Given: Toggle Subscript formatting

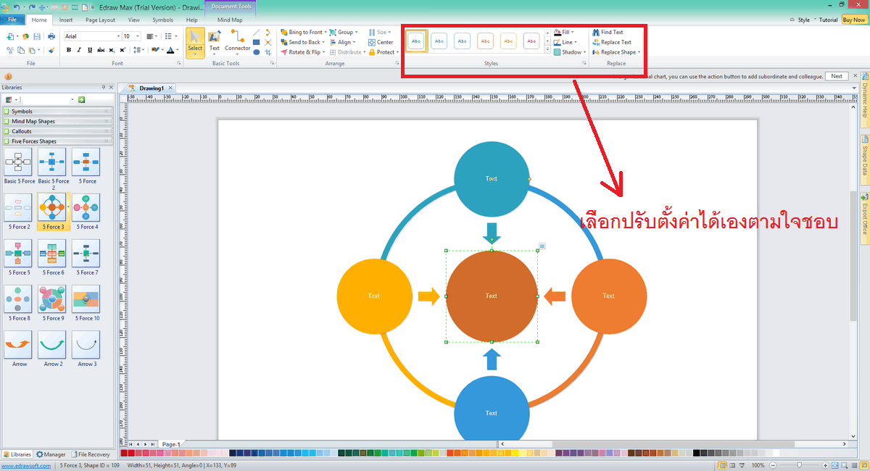Looking at the screenshot, I should [112, 50].
